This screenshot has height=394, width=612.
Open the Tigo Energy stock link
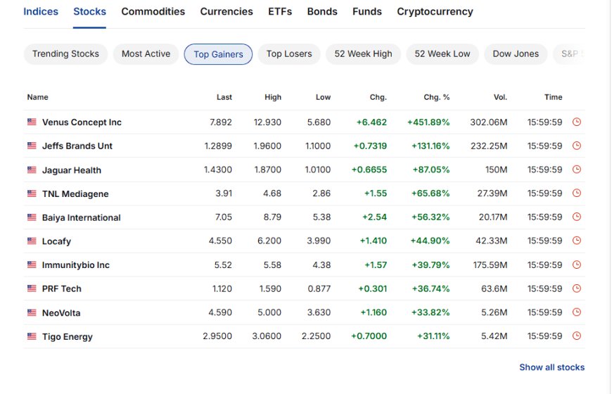[67, 336]
